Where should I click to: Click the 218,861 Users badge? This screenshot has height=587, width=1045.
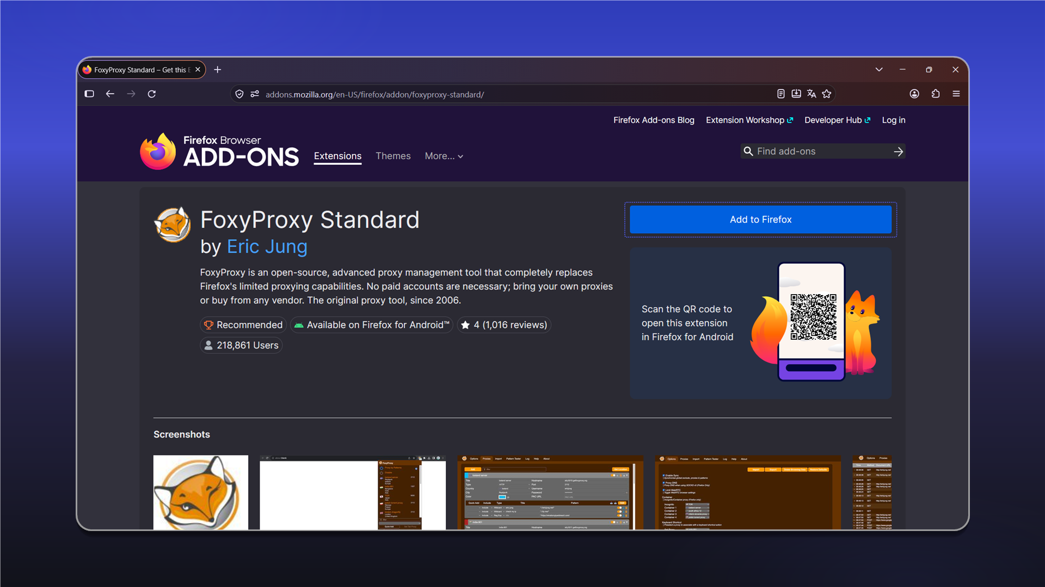point(241,346)
